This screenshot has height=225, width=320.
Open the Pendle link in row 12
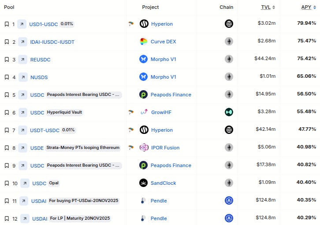[159, 218]
